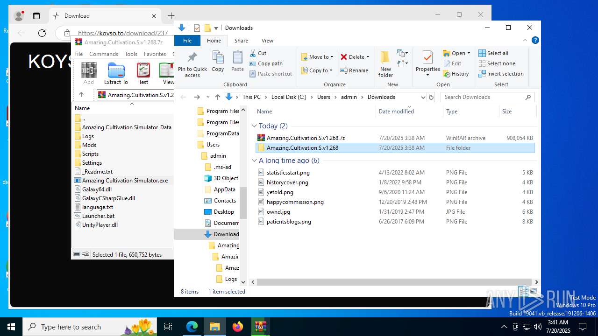Click Extract To in WinRAR toolbar
This screenshot has height=336, width=598.
pos(116,73)
